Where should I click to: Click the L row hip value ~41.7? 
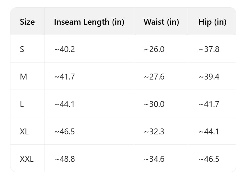[x=209, y=104]
